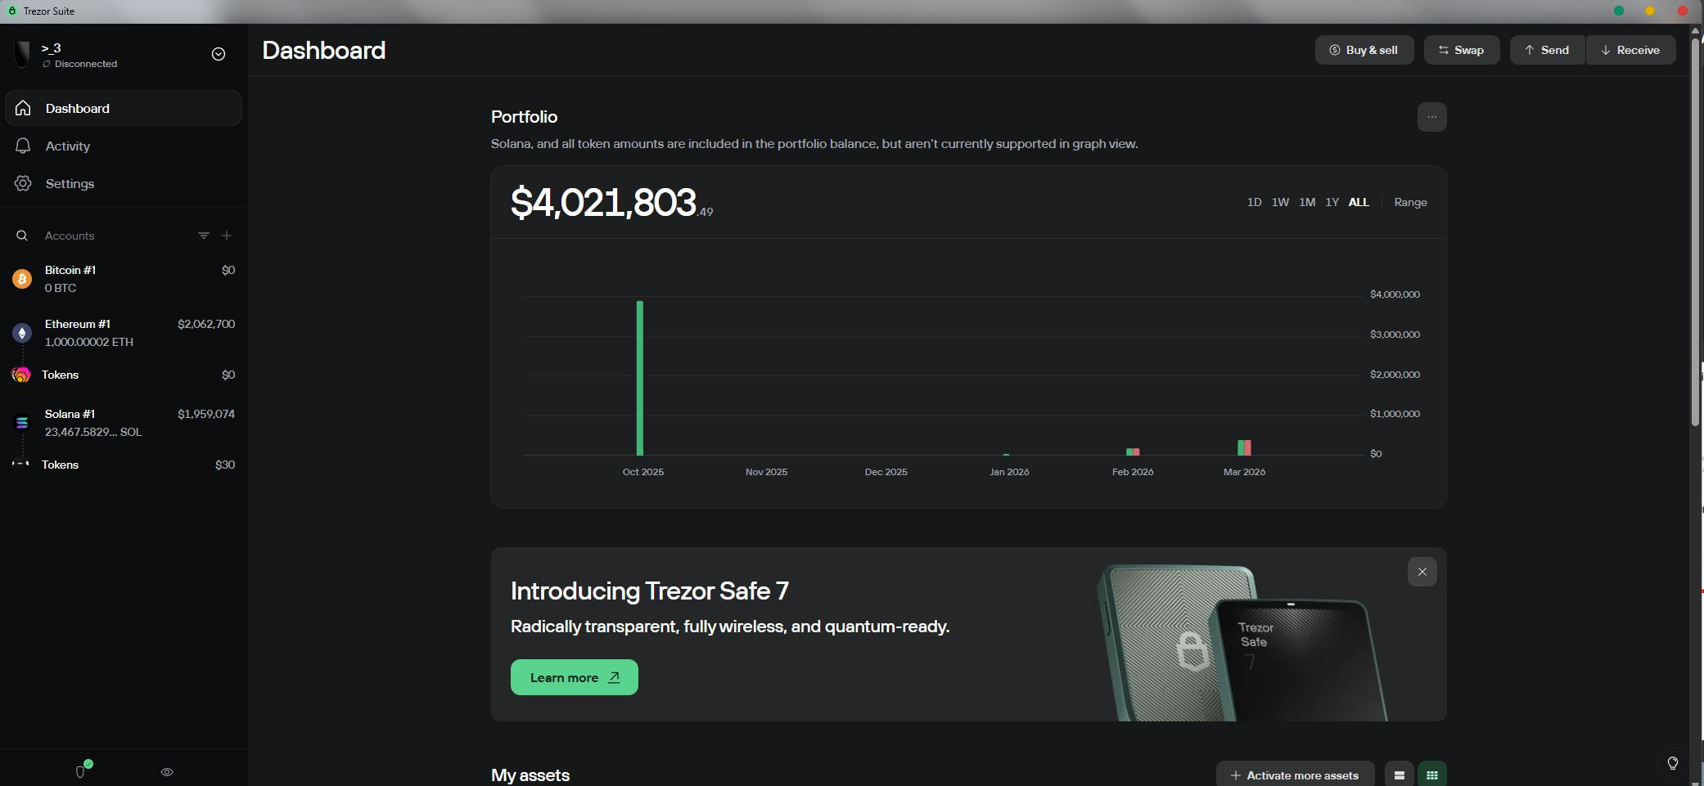Viewport: 1704px width, 786px height.
Task: Toggle discreet mode eye icon
Action: point(167,772)
